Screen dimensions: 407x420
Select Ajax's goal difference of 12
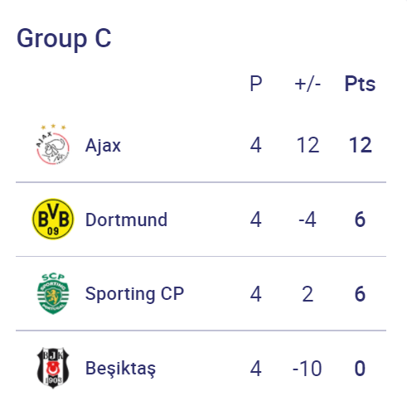[308, 145]
